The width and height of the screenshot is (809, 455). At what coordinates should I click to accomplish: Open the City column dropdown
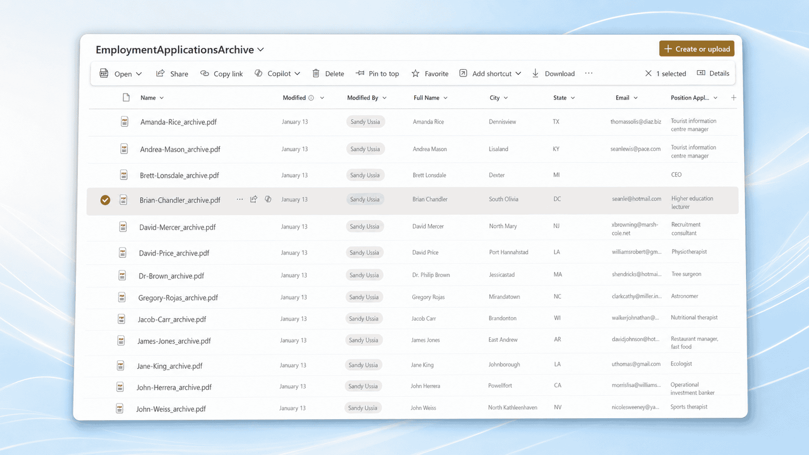(506, 98)
